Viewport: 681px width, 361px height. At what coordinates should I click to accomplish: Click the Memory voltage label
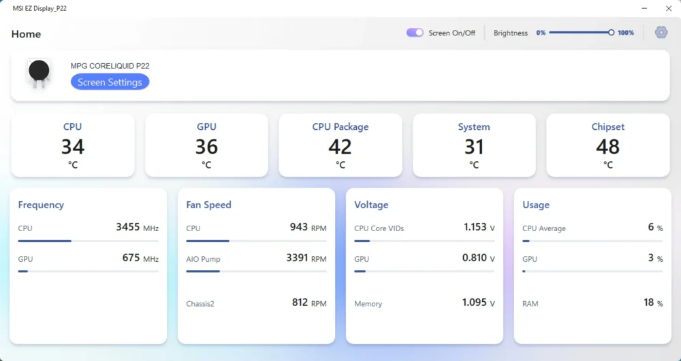(x=368, y=304)
